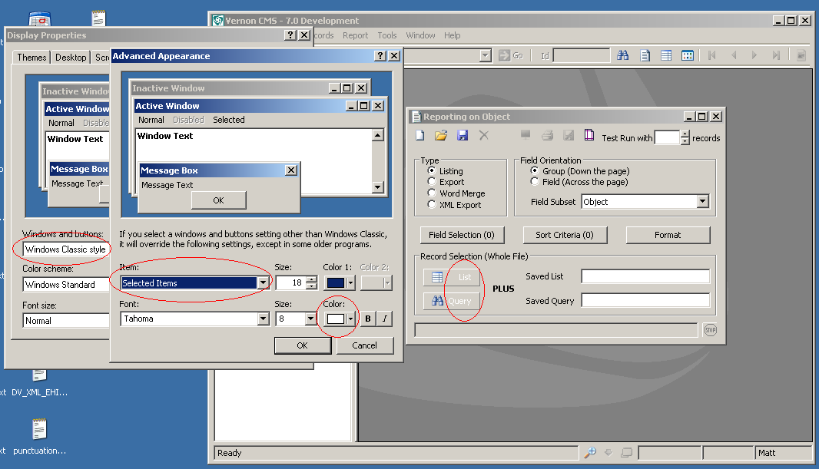This screenshot has width=819, height=469.
Task: Select the Listing report type
Action: (432, 170)
